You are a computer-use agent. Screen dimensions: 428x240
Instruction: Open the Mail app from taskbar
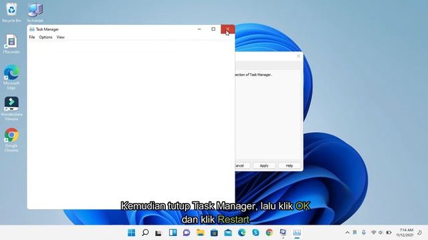click(x=228, y=233)
